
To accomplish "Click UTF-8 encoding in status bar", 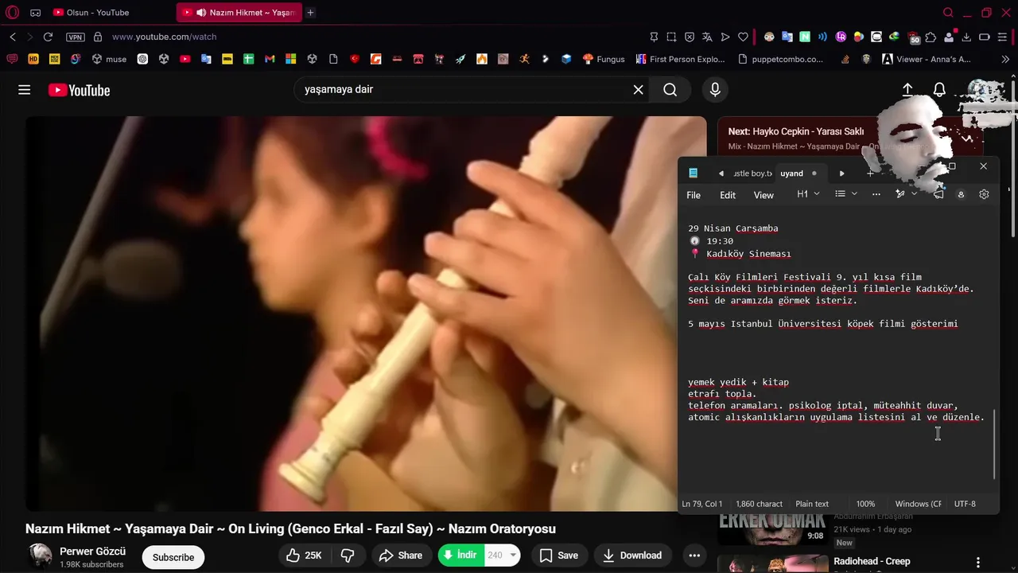I will (965, 504).
